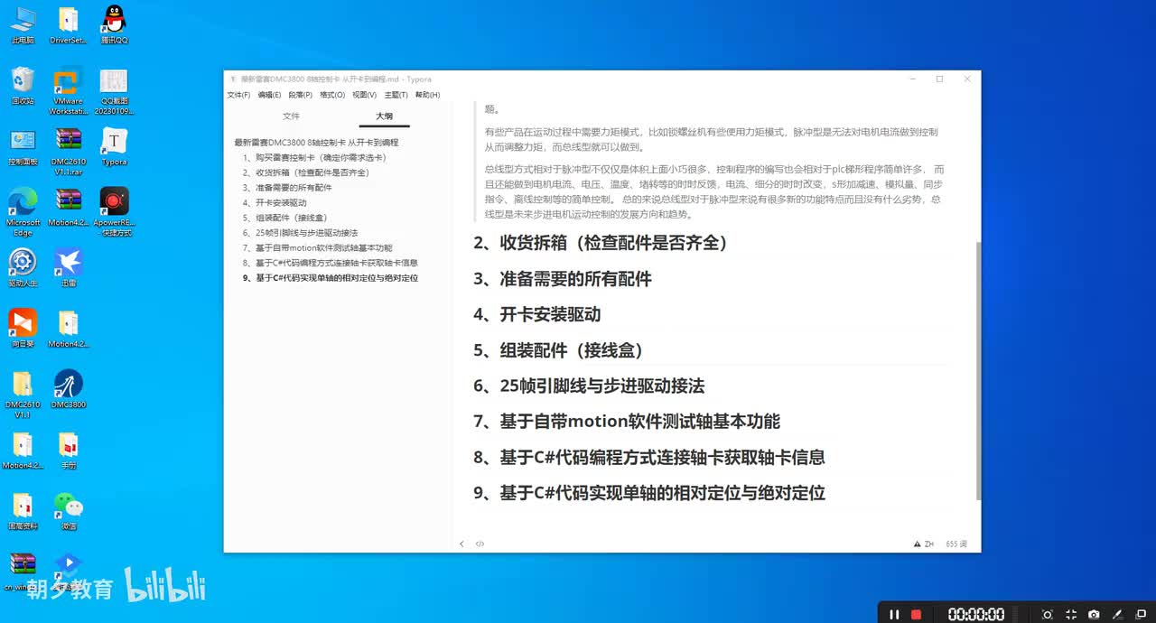The width and height of the screenshot is (1156, 623).
Task: Open the 段落(P) menu
Action: click(x=301, y=95)
